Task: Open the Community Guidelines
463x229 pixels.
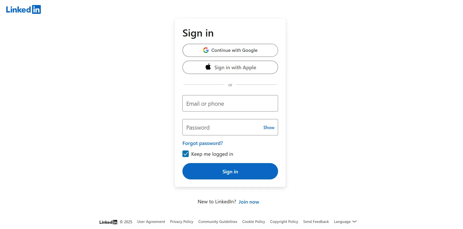Action: [217, 222]
